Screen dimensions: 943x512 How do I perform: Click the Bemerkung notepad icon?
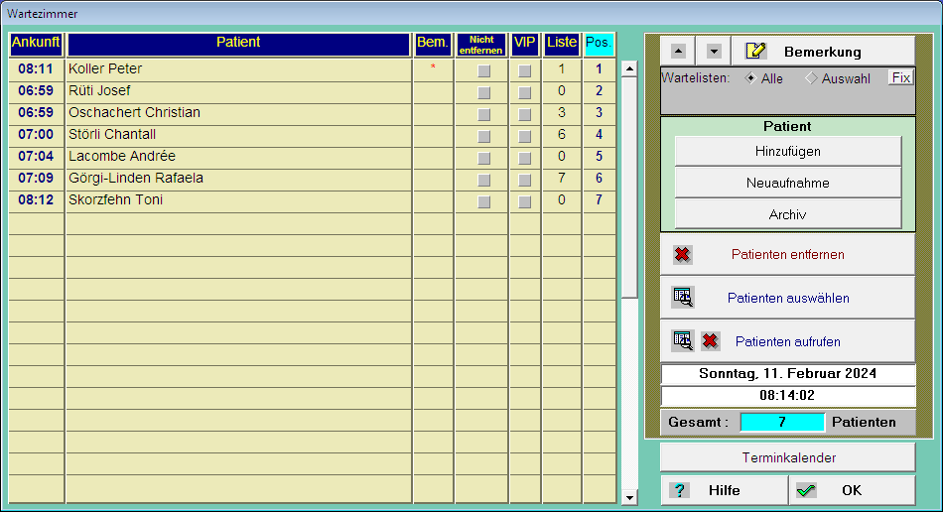(x=756, y=52)
